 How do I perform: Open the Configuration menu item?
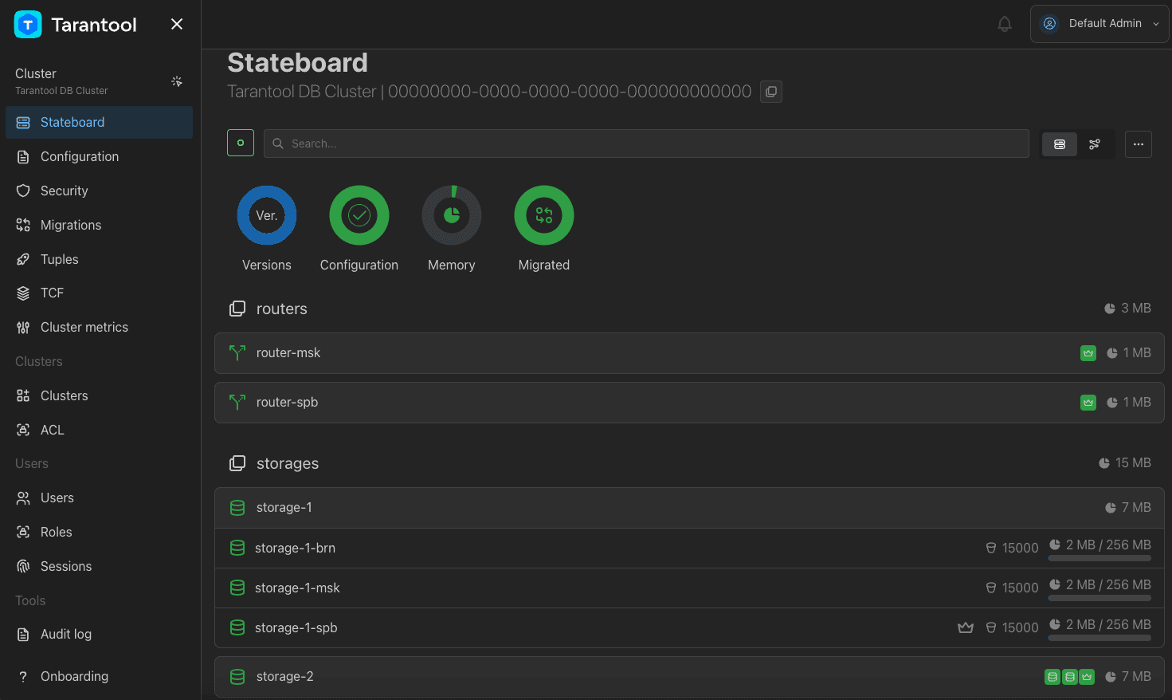click(x=99, y=156)
